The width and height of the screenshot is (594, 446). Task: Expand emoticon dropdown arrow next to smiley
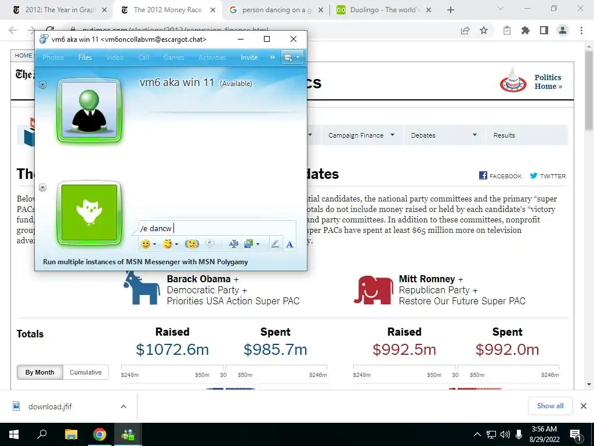[154, 244]
